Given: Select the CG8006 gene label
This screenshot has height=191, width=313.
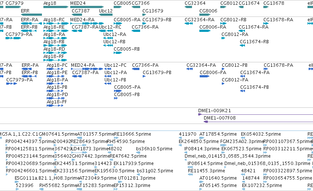Looking at the screenshot, I should tap(208, 11).
